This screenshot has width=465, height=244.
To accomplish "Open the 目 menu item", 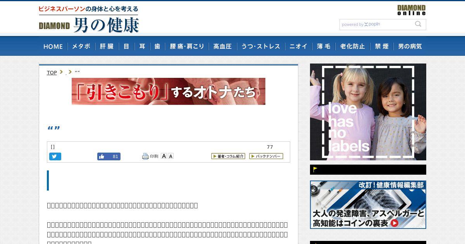I will click(126, 46).
